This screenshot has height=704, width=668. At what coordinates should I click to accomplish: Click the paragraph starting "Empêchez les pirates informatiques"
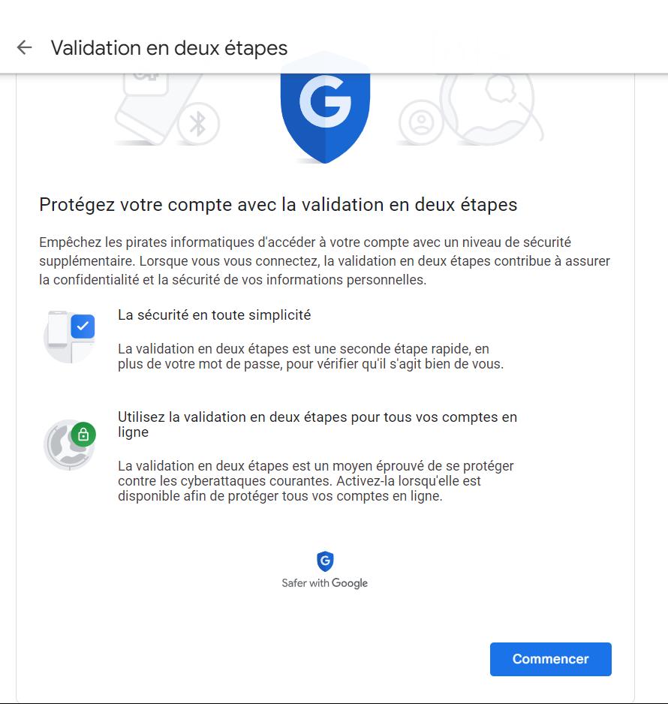click(324, 261)
